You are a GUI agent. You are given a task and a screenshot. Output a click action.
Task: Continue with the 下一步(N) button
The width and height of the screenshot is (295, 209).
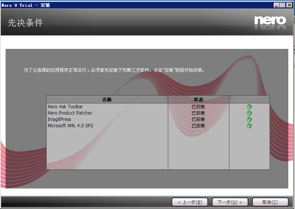click(x=230, y=202)
